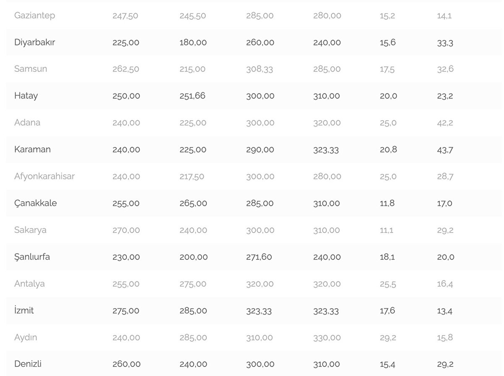The height and width of the screenshot is (376, 504).
Task: Click the 247,50 value for Gaziantep
Action: pos(125,16)
